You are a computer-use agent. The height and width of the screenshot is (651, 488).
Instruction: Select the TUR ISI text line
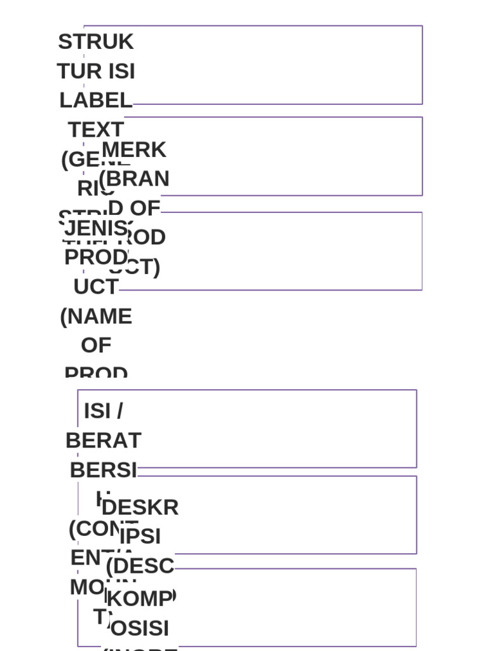(x=96, y=71)
